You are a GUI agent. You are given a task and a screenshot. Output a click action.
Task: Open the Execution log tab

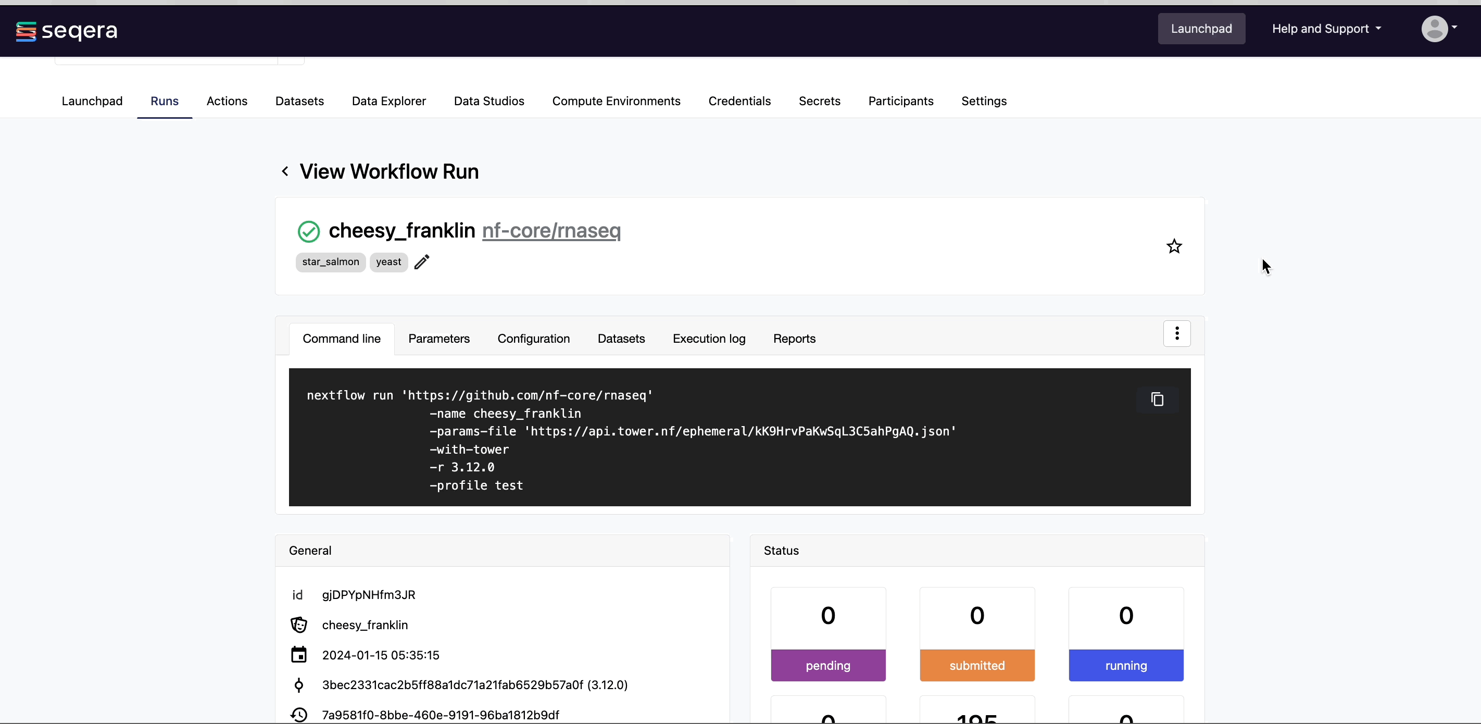pos(708,339)
